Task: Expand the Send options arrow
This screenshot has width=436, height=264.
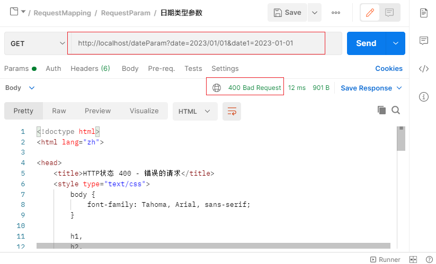Action: click(x=396, y=43)
